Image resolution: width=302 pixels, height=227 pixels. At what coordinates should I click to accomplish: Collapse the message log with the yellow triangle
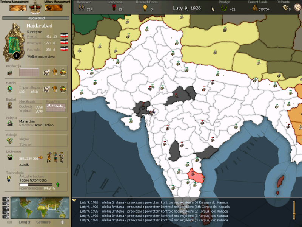[74, 201]
